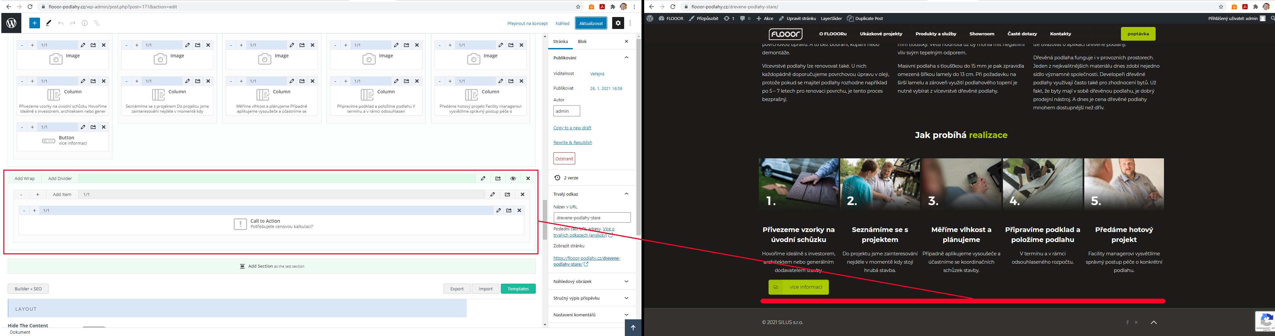The height and width of the screenshot is (336, 1275).
Task: Delete the Button block 'více informací'
Action: pyautogui.click(x=104, y=127)
